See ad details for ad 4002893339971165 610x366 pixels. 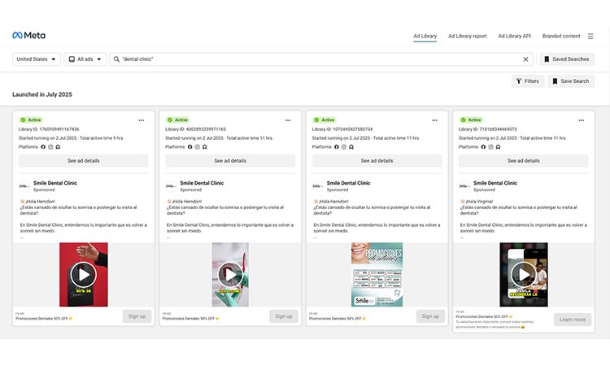pyautogui.click(x=230, y=161)
